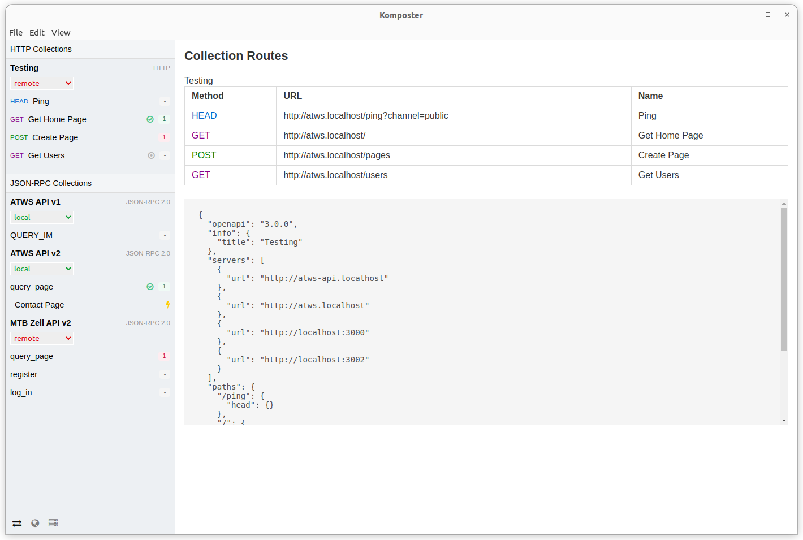
Task: Select the log_in method
Action: [x=90, y=392]
